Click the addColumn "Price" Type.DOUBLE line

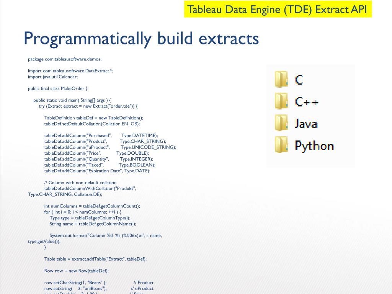pyautogui.click(x=96, y=153)
